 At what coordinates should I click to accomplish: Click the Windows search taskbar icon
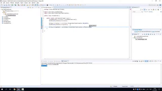pyautogui.click(x=6, y=89)
